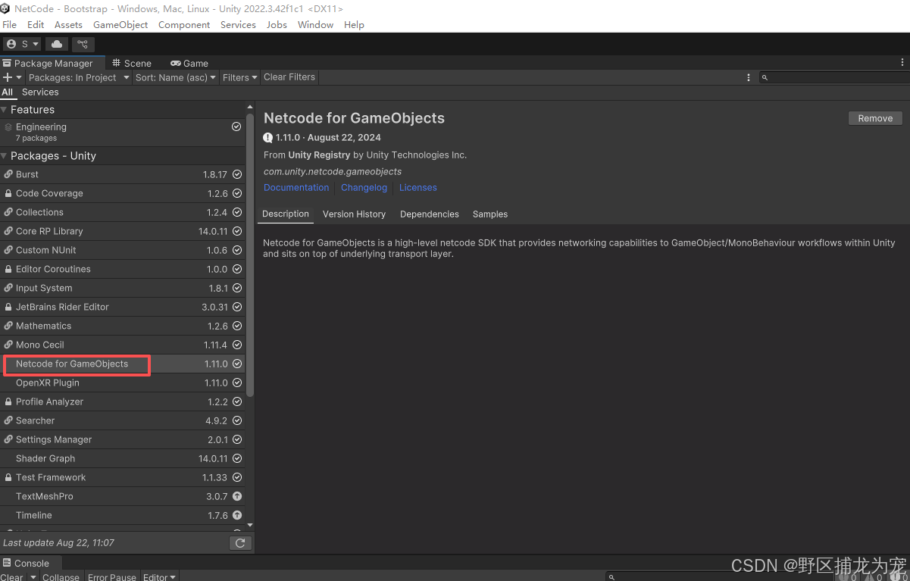Open the version control icon

(x=83, y=44)
